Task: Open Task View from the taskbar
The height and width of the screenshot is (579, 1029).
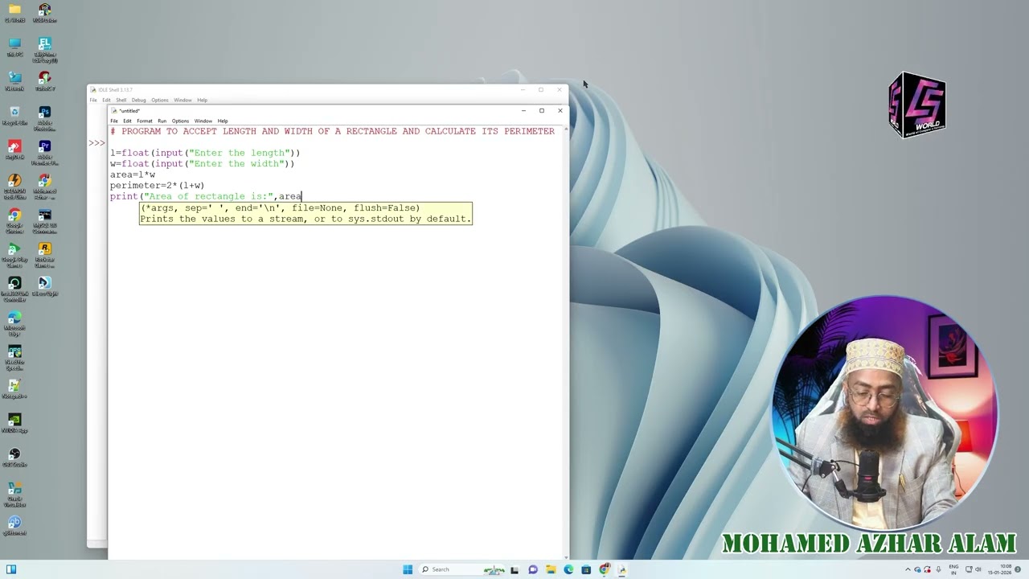Action: pyautogui.click(x=514, y=569)
